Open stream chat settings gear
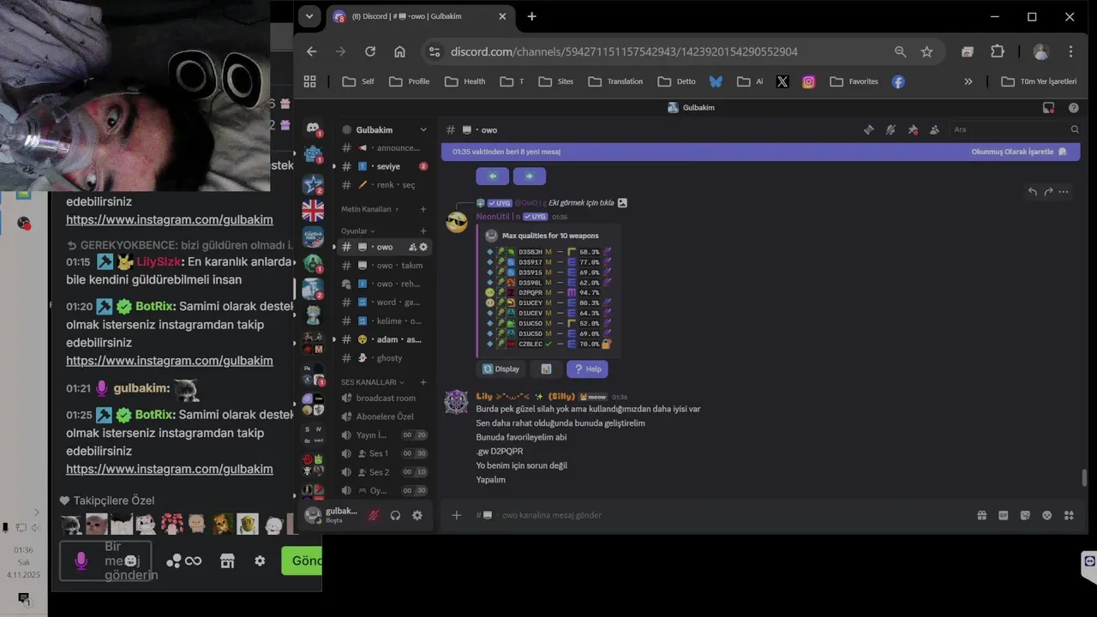1097x617 pixels. (260, 560)
